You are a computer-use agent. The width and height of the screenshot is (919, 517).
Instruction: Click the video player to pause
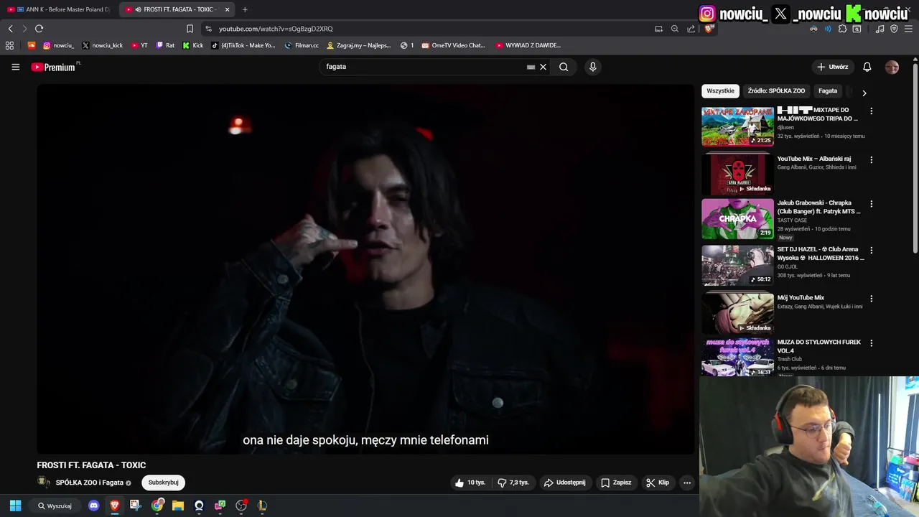(x=365, y=269)
